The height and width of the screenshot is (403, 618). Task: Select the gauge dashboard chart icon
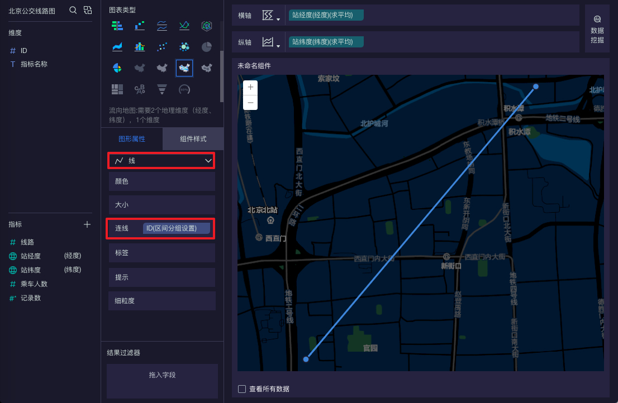[184, 89]
